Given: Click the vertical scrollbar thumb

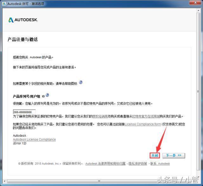Looking at the screenshot, I should [x=198, y=91].
